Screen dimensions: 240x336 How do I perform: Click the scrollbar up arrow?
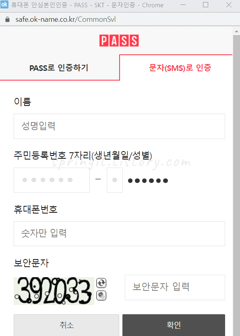236,31
